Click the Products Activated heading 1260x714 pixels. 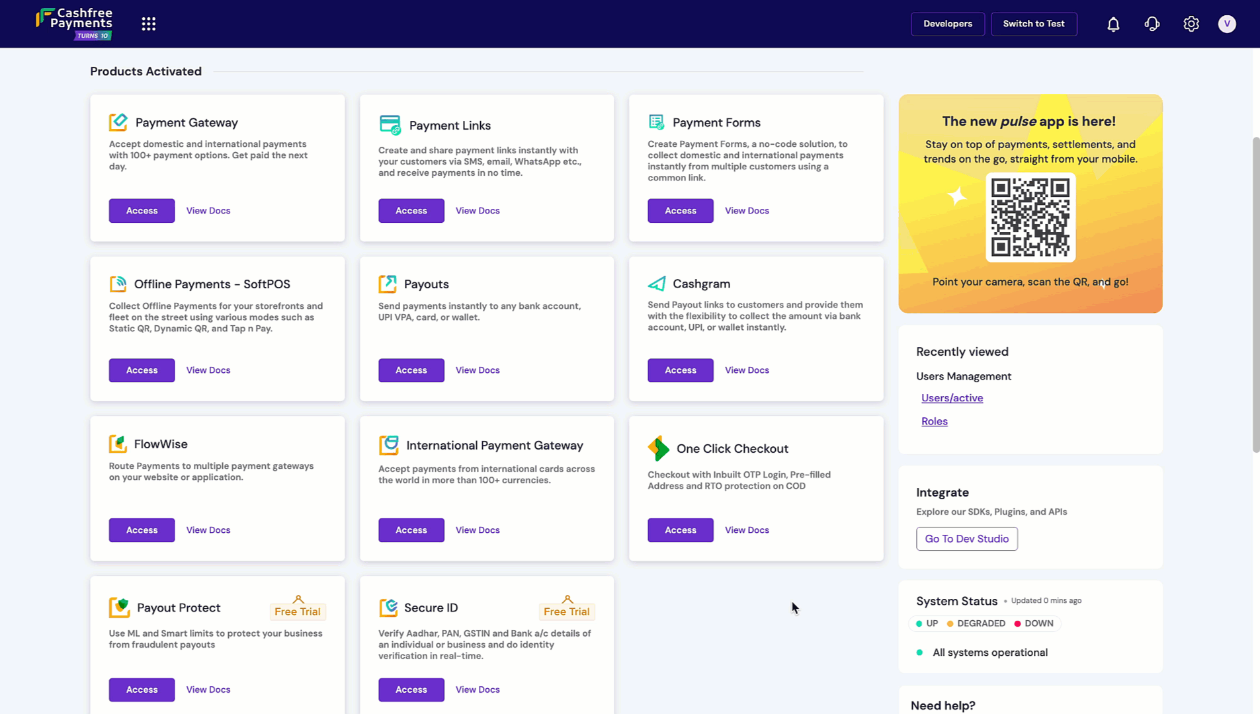(x=146, y=71)
